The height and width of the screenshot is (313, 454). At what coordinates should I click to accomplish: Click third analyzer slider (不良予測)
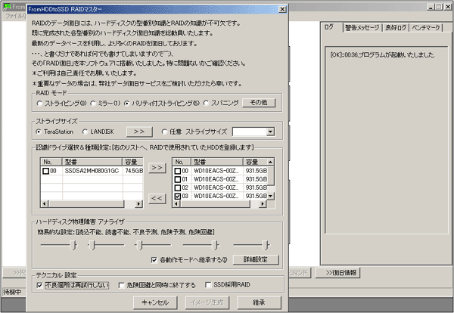(139, 245)
